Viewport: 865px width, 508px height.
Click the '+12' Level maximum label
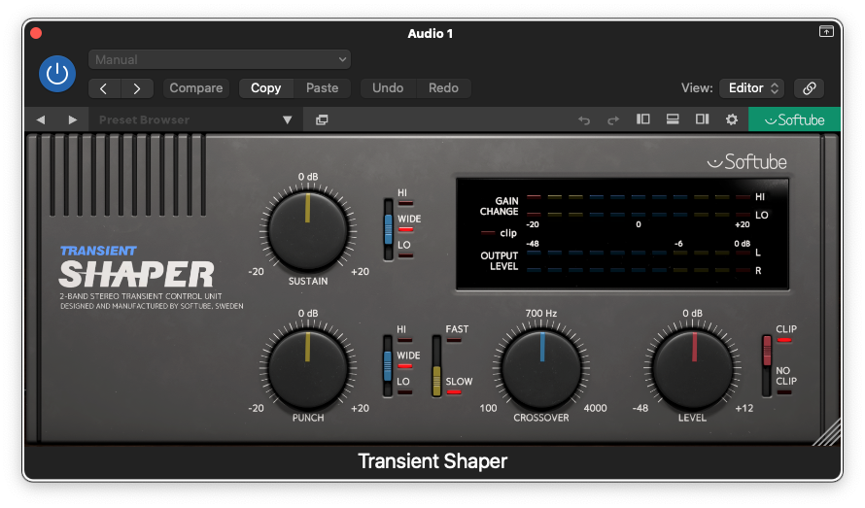click(744, 408)
